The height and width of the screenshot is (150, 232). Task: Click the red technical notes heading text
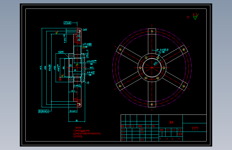click(78, 128)
